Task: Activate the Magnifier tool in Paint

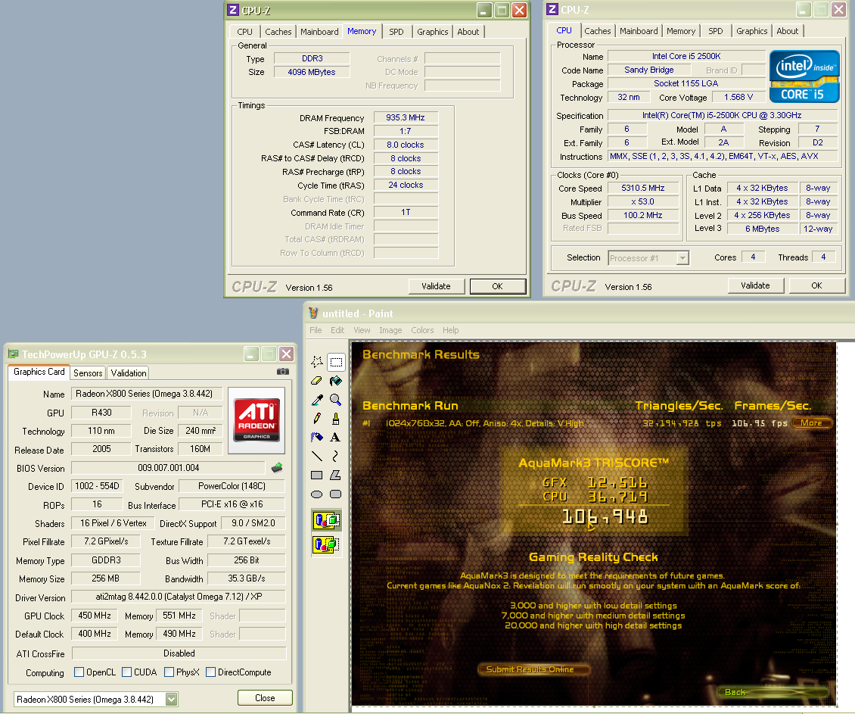Action: point(336,400)
